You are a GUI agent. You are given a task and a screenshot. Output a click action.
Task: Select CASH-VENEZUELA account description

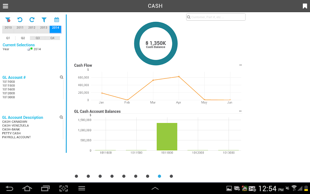pyautogui.click(x=15, y=125)
